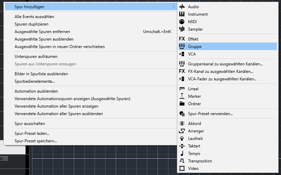Click the VCA track icon
The width and height of the screenshot is (281, 175).
182,54
